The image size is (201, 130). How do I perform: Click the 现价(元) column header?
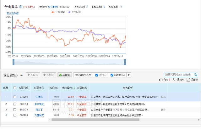pyautogui.click(x=54, y=88)
